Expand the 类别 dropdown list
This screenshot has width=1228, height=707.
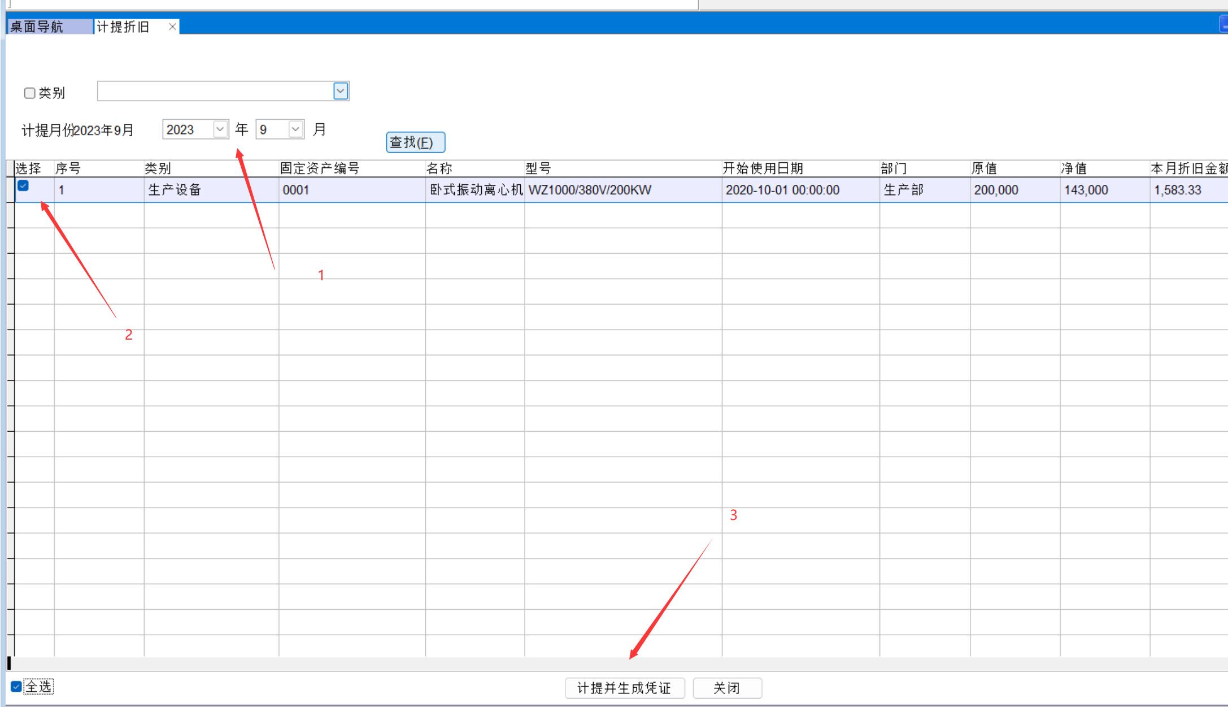pyautogui.click(x=341, y=91)
